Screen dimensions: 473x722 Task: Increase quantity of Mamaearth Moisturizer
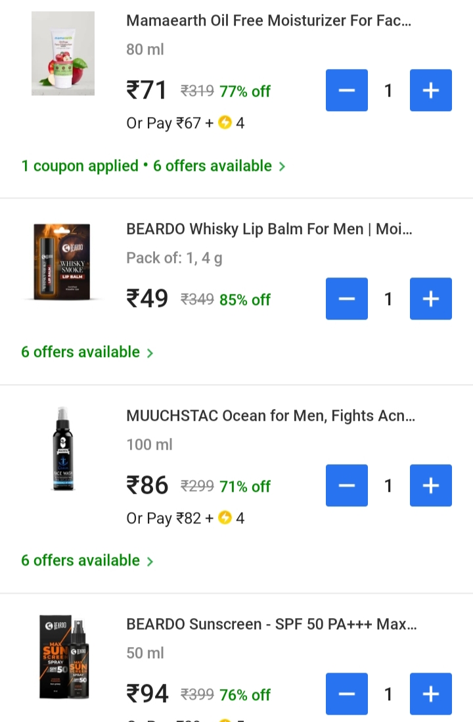coord(430,90)
